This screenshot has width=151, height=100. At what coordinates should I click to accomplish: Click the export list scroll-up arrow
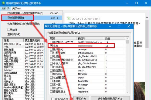pyautogui.click(x=128, y=38)
